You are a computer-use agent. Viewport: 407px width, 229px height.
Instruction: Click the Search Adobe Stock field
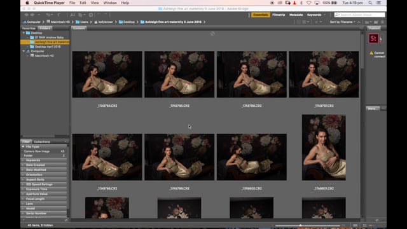tap(359, 15)
